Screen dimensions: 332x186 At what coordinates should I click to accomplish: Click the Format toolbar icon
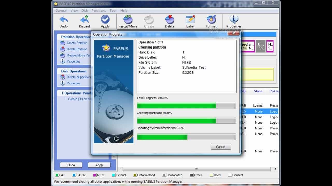point(211,19)
